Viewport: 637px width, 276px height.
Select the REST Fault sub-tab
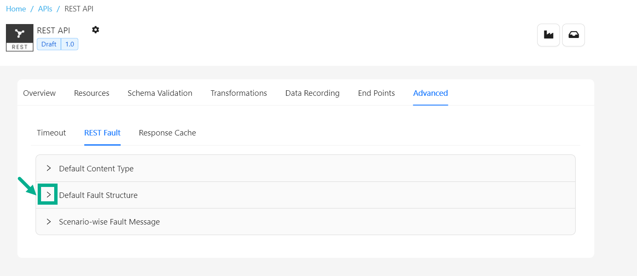[102, 133]
